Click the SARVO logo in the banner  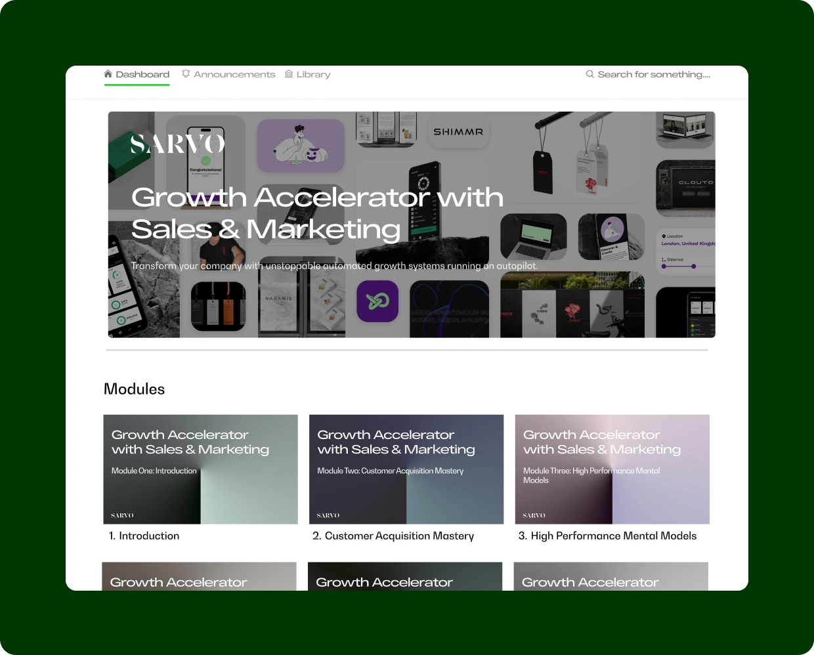tap(177, 144)
